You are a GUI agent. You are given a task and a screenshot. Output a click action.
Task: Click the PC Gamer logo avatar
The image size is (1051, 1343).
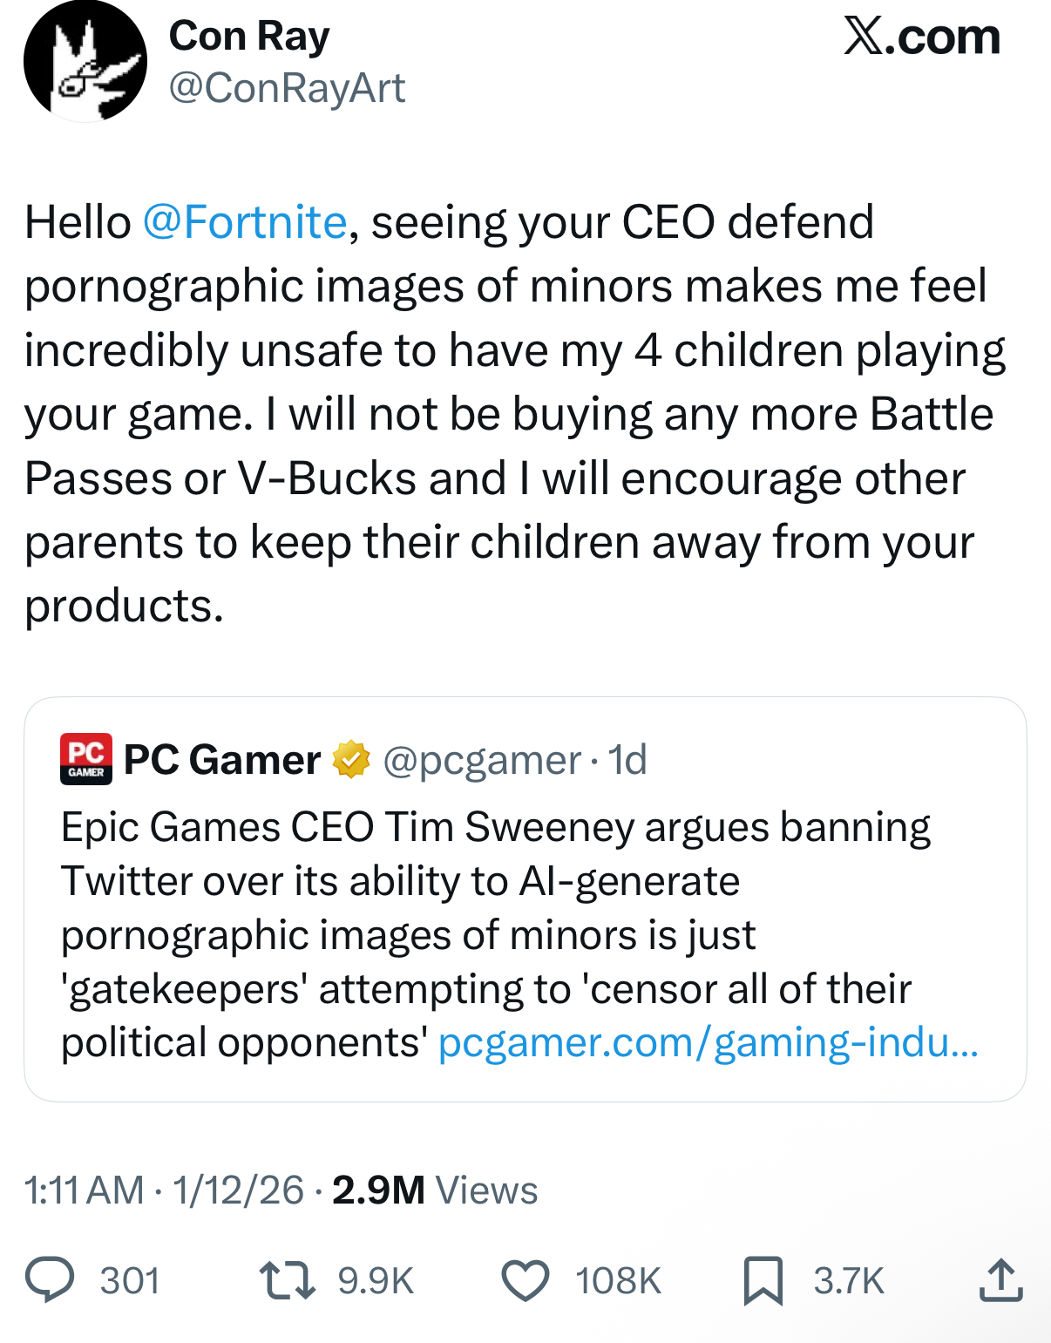click(x=86, y=759)
